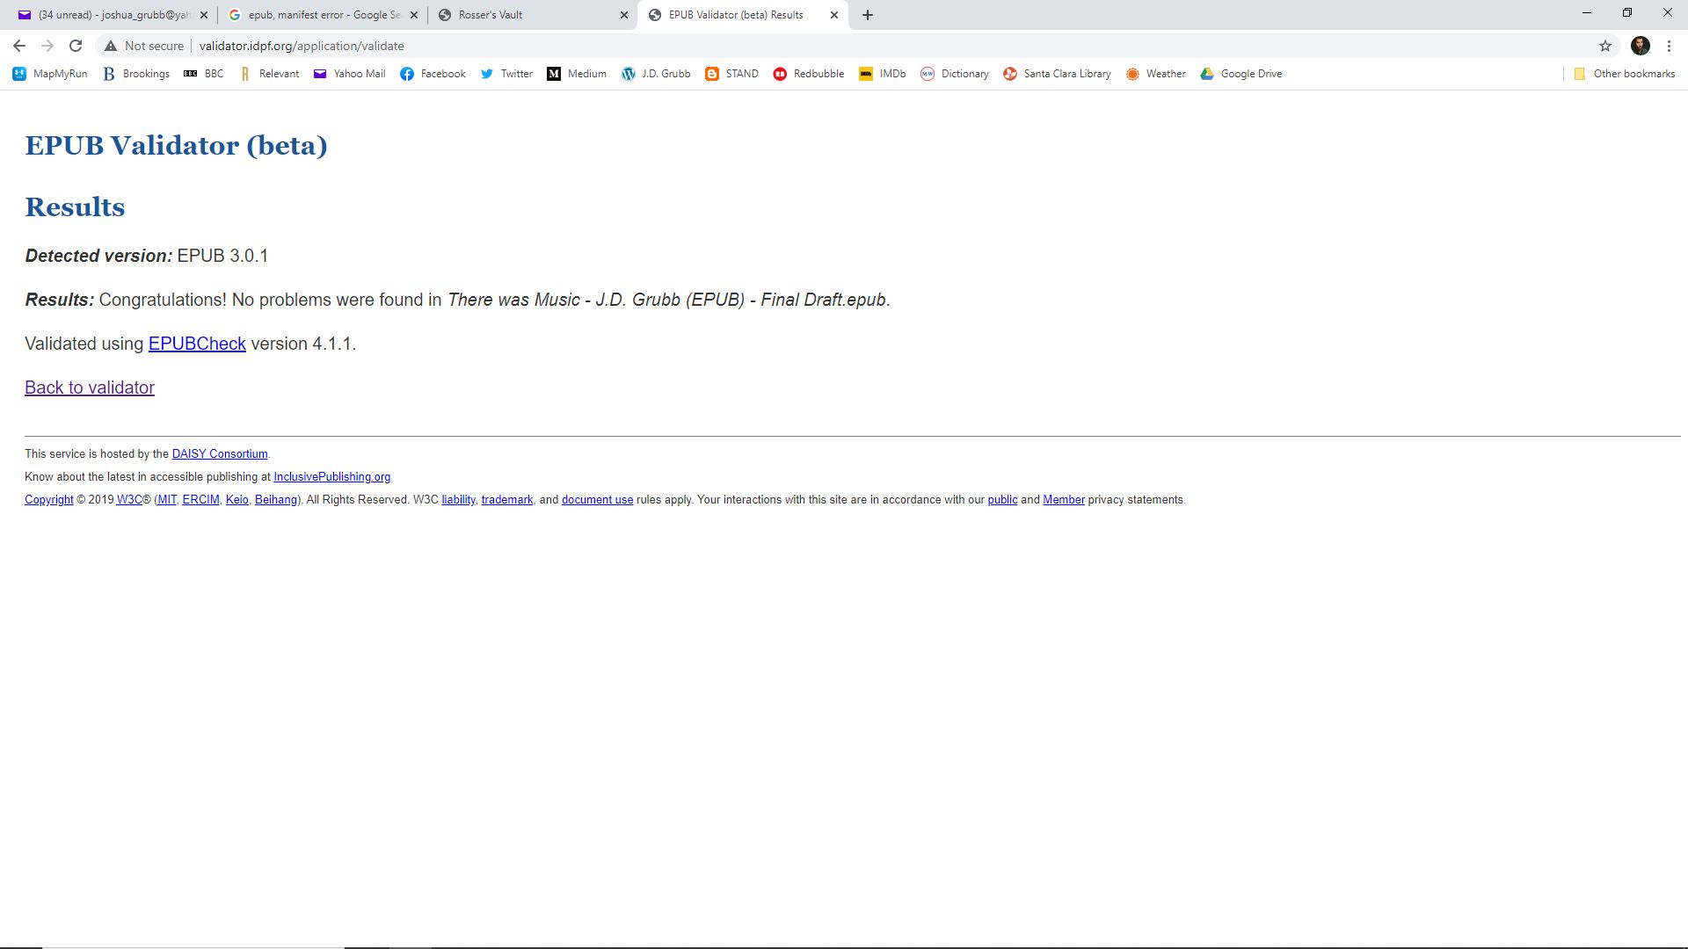Bookmark this page with the star icon
The width and height of the screenshot is (1688, 949).
pyautogui.click(x=1604, y=46)
